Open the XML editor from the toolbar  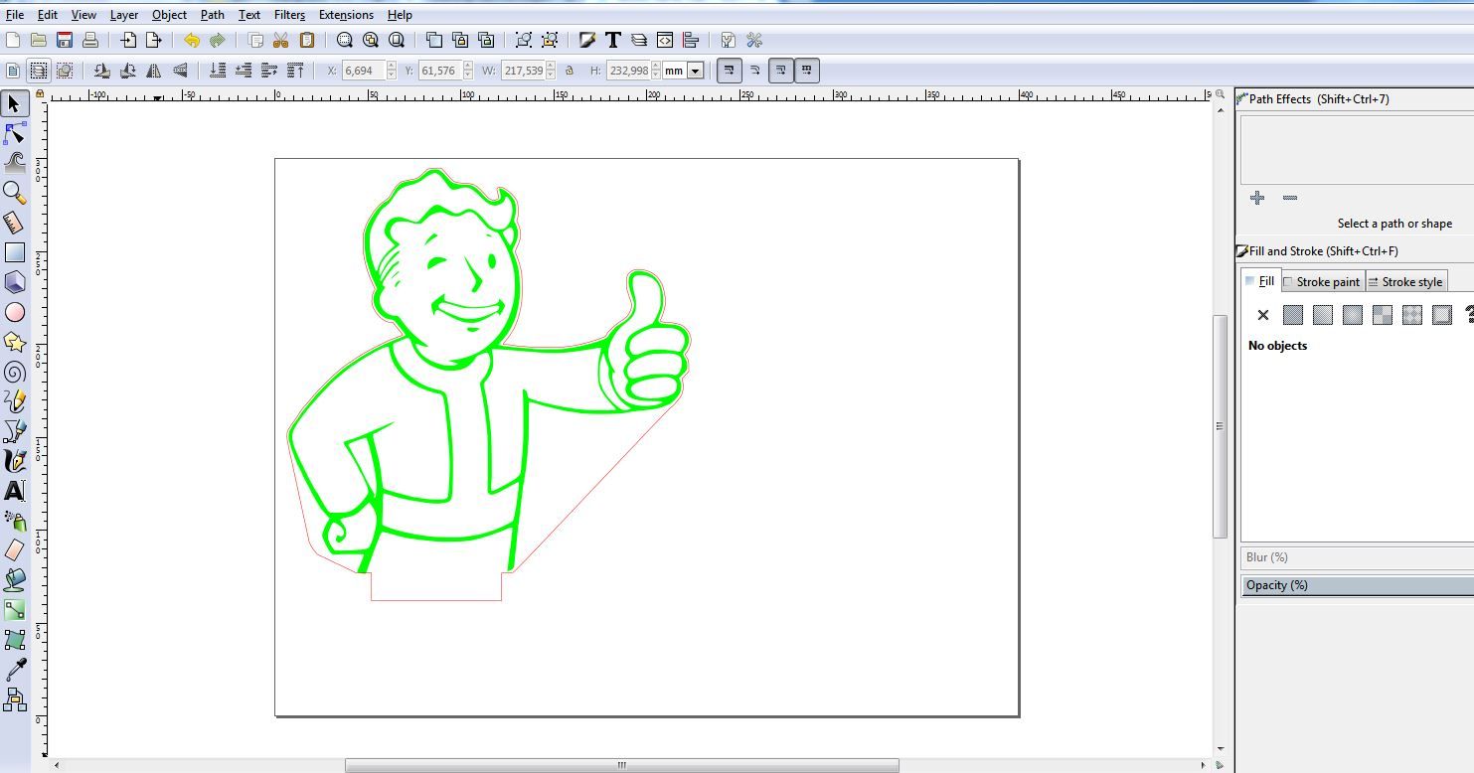665,40
